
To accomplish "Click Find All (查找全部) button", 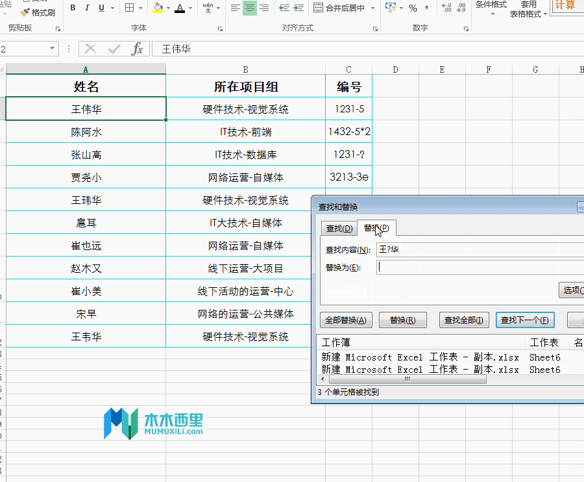I will pyautogui.click(x=464, y=320).
